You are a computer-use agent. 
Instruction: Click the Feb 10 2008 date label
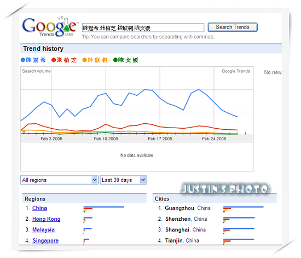[x=106, y=139]
